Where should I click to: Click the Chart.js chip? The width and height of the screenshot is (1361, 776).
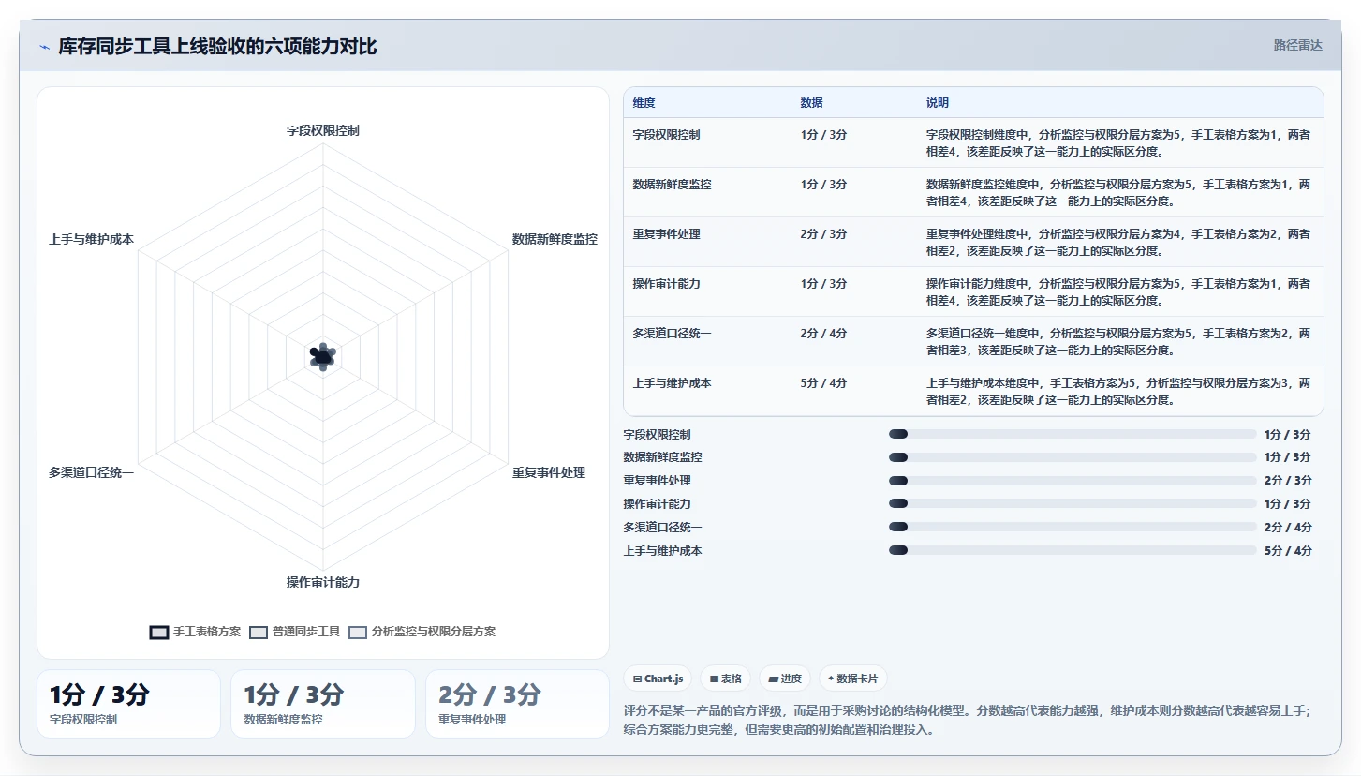coord(658,679)
